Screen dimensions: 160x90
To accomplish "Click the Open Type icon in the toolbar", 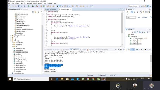I will tap(48, 6).
